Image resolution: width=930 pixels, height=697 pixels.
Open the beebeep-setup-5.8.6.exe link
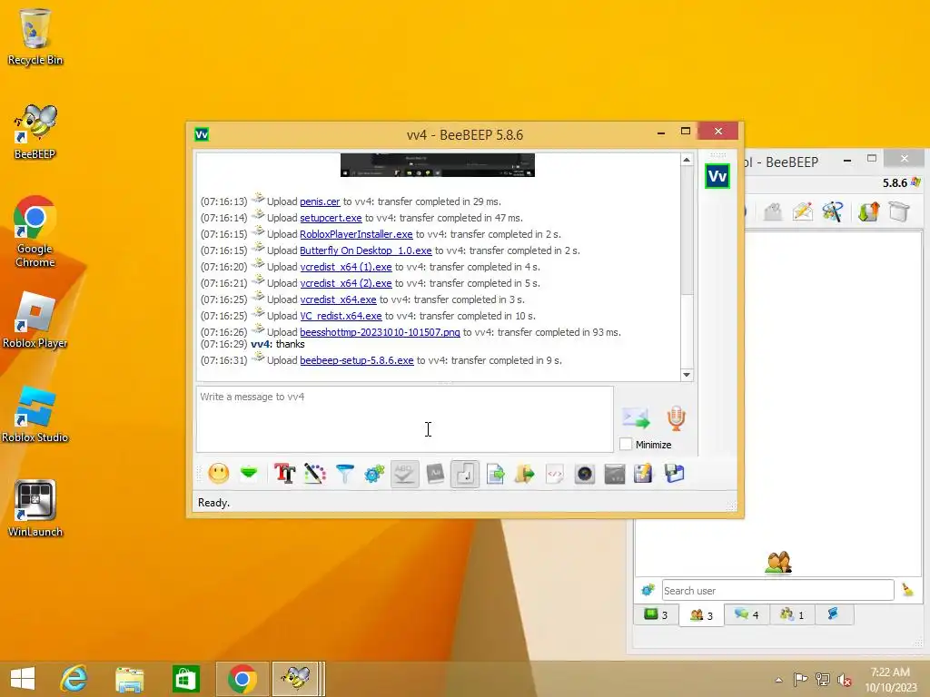coord(356,360)
